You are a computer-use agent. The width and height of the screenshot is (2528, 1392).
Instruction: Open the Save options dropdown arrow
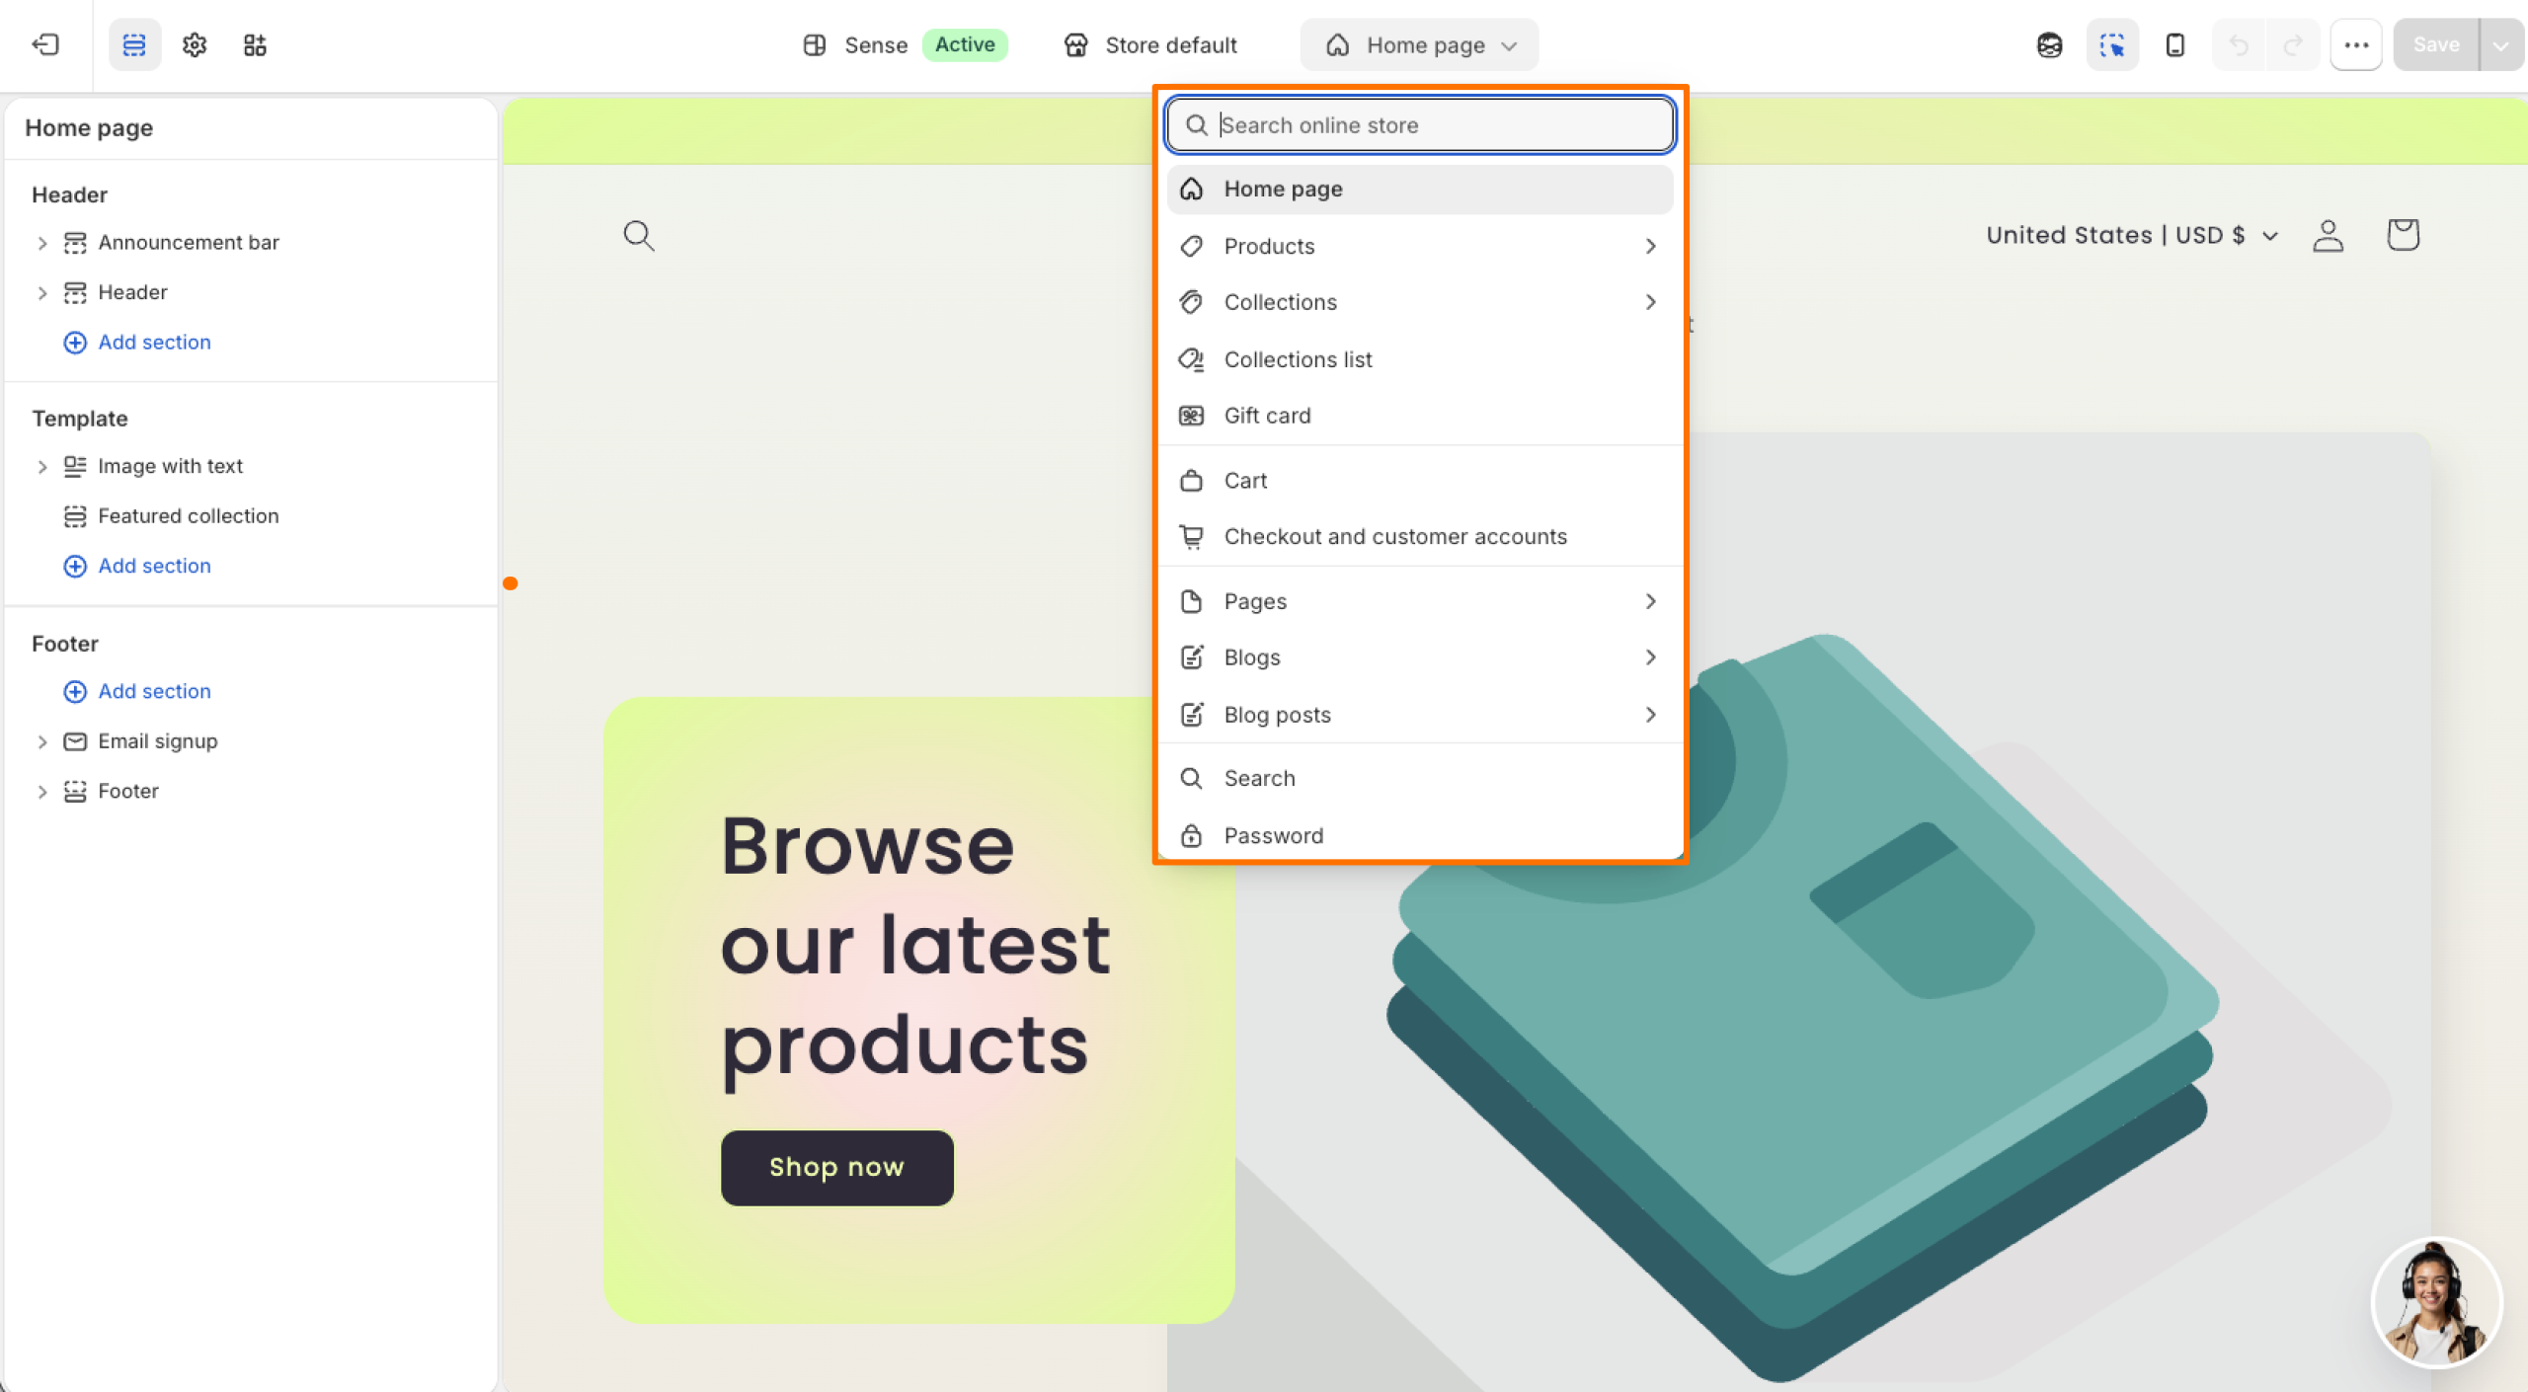(2501, 44)
